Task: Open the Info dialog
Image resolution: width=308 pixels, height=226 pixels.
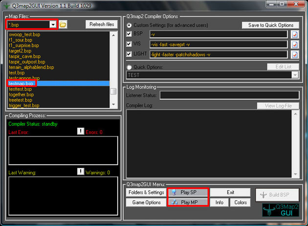Action: [219, 203]
